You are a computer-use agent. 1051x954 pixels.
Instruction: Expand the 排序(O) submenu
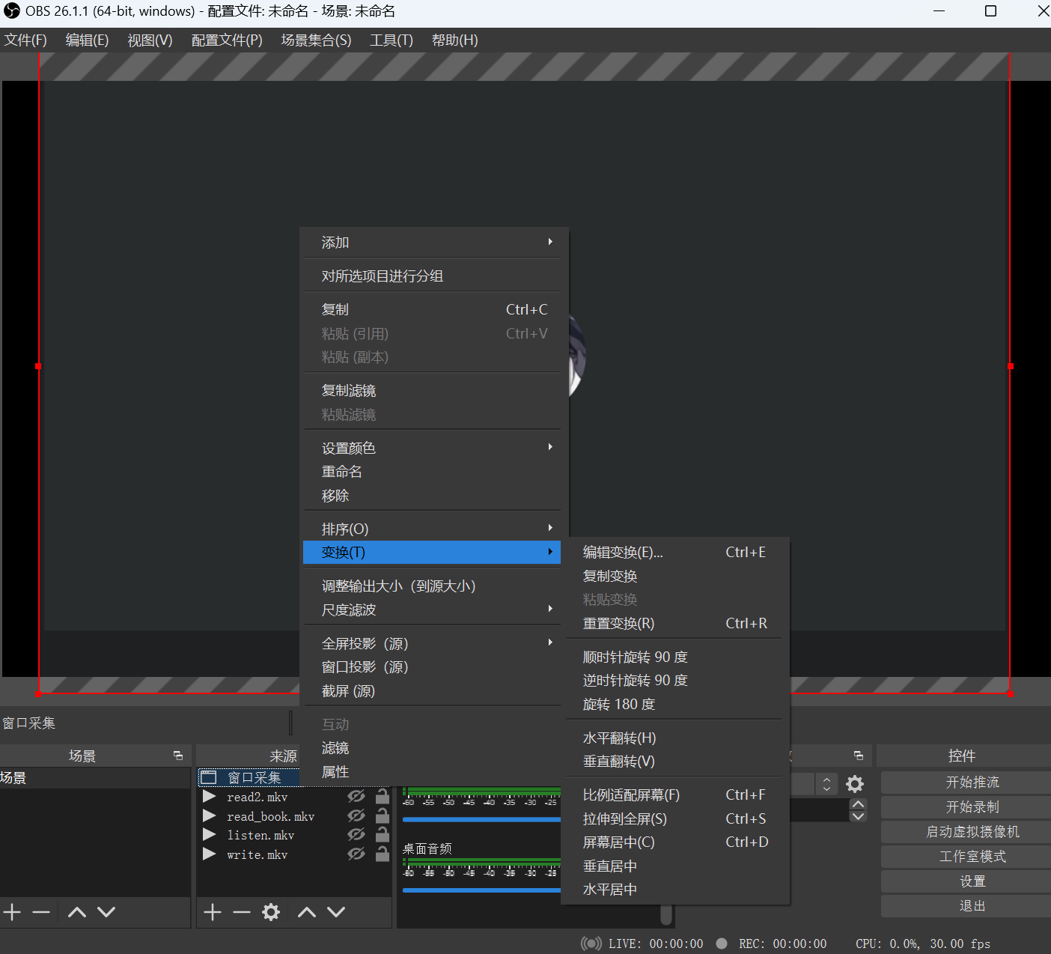tap(433, 529)
